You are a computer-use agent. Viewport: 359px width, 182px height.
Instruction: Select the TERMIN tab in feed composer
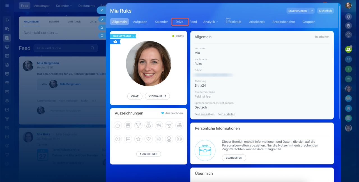(54, 22)
